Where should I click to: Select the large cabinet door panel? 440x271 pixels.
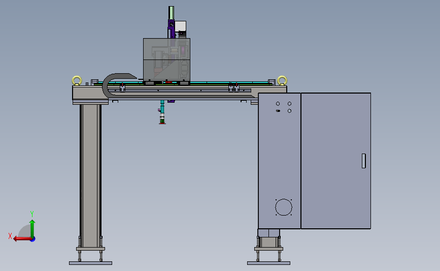tap(335, 161)
